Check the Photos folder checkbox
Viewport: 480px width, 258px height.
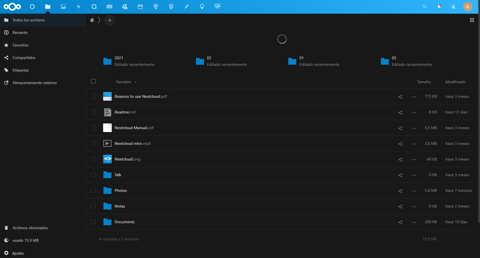(x=93, y=190)
